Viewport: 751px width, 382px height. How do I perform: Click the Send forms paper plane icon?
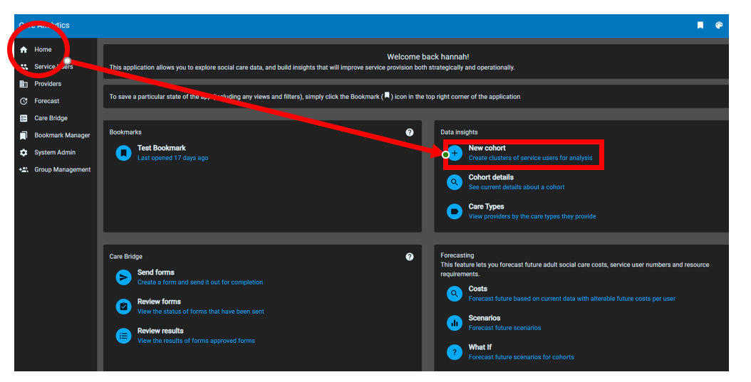pos(123,277)
